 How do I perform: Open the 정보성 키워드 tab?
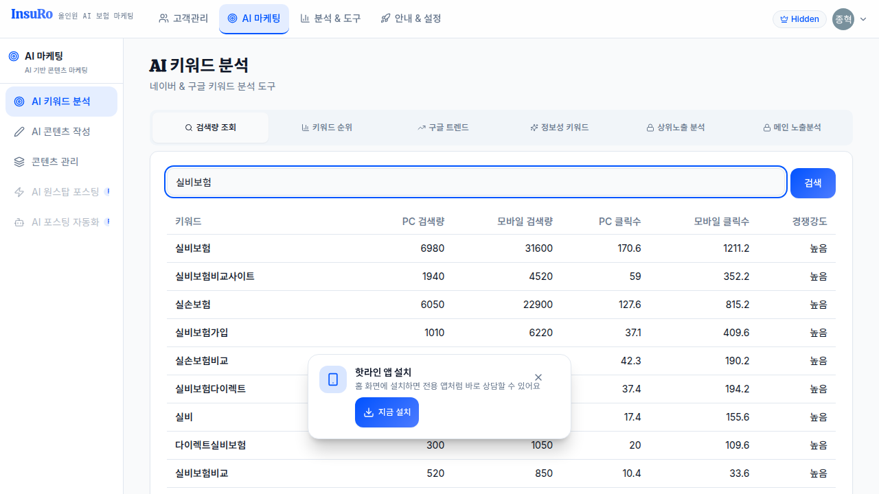[x=560, y=128]
